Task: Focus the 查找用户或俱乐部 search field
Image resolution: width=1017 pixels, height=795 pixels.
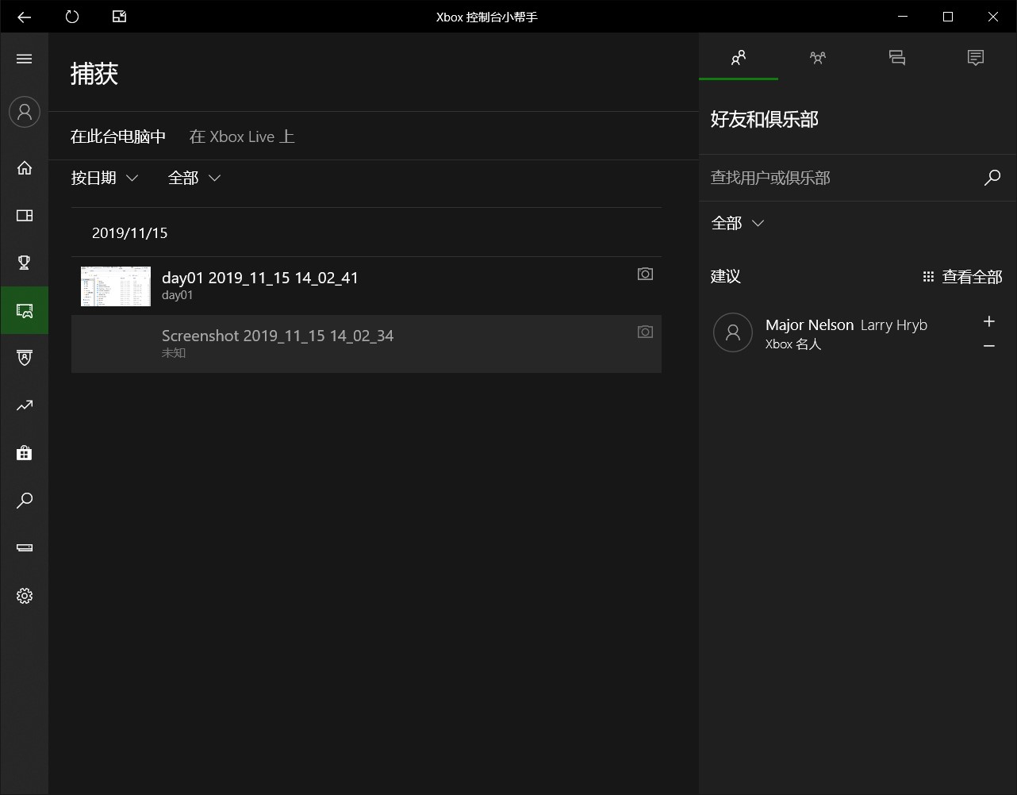Action: click(845, 178)
